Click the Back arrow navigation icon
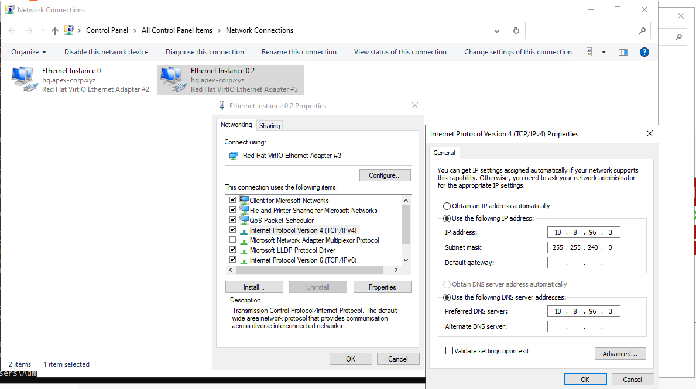Screen dimensions: 696x389 click(12, 30)
